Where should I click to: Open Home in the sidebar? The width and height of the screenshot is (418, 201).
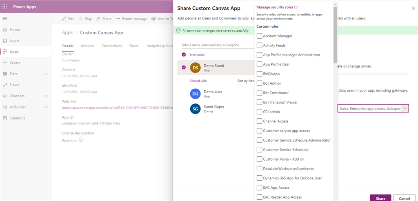coord(15,30)
